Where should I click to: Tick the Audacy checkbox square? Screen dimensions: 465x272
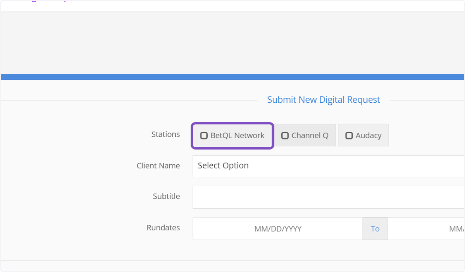pos(349,136)
